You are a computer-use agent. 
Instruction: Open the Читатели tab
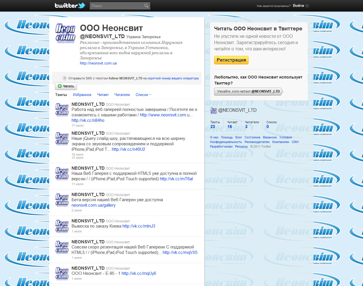click(122, 95)
